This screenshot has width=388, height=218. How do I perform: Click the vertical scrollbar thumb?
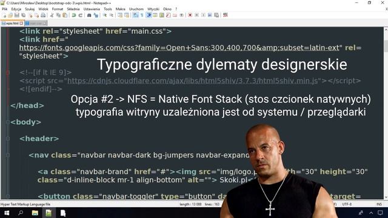pyautogui.click(x=386, y=46)
